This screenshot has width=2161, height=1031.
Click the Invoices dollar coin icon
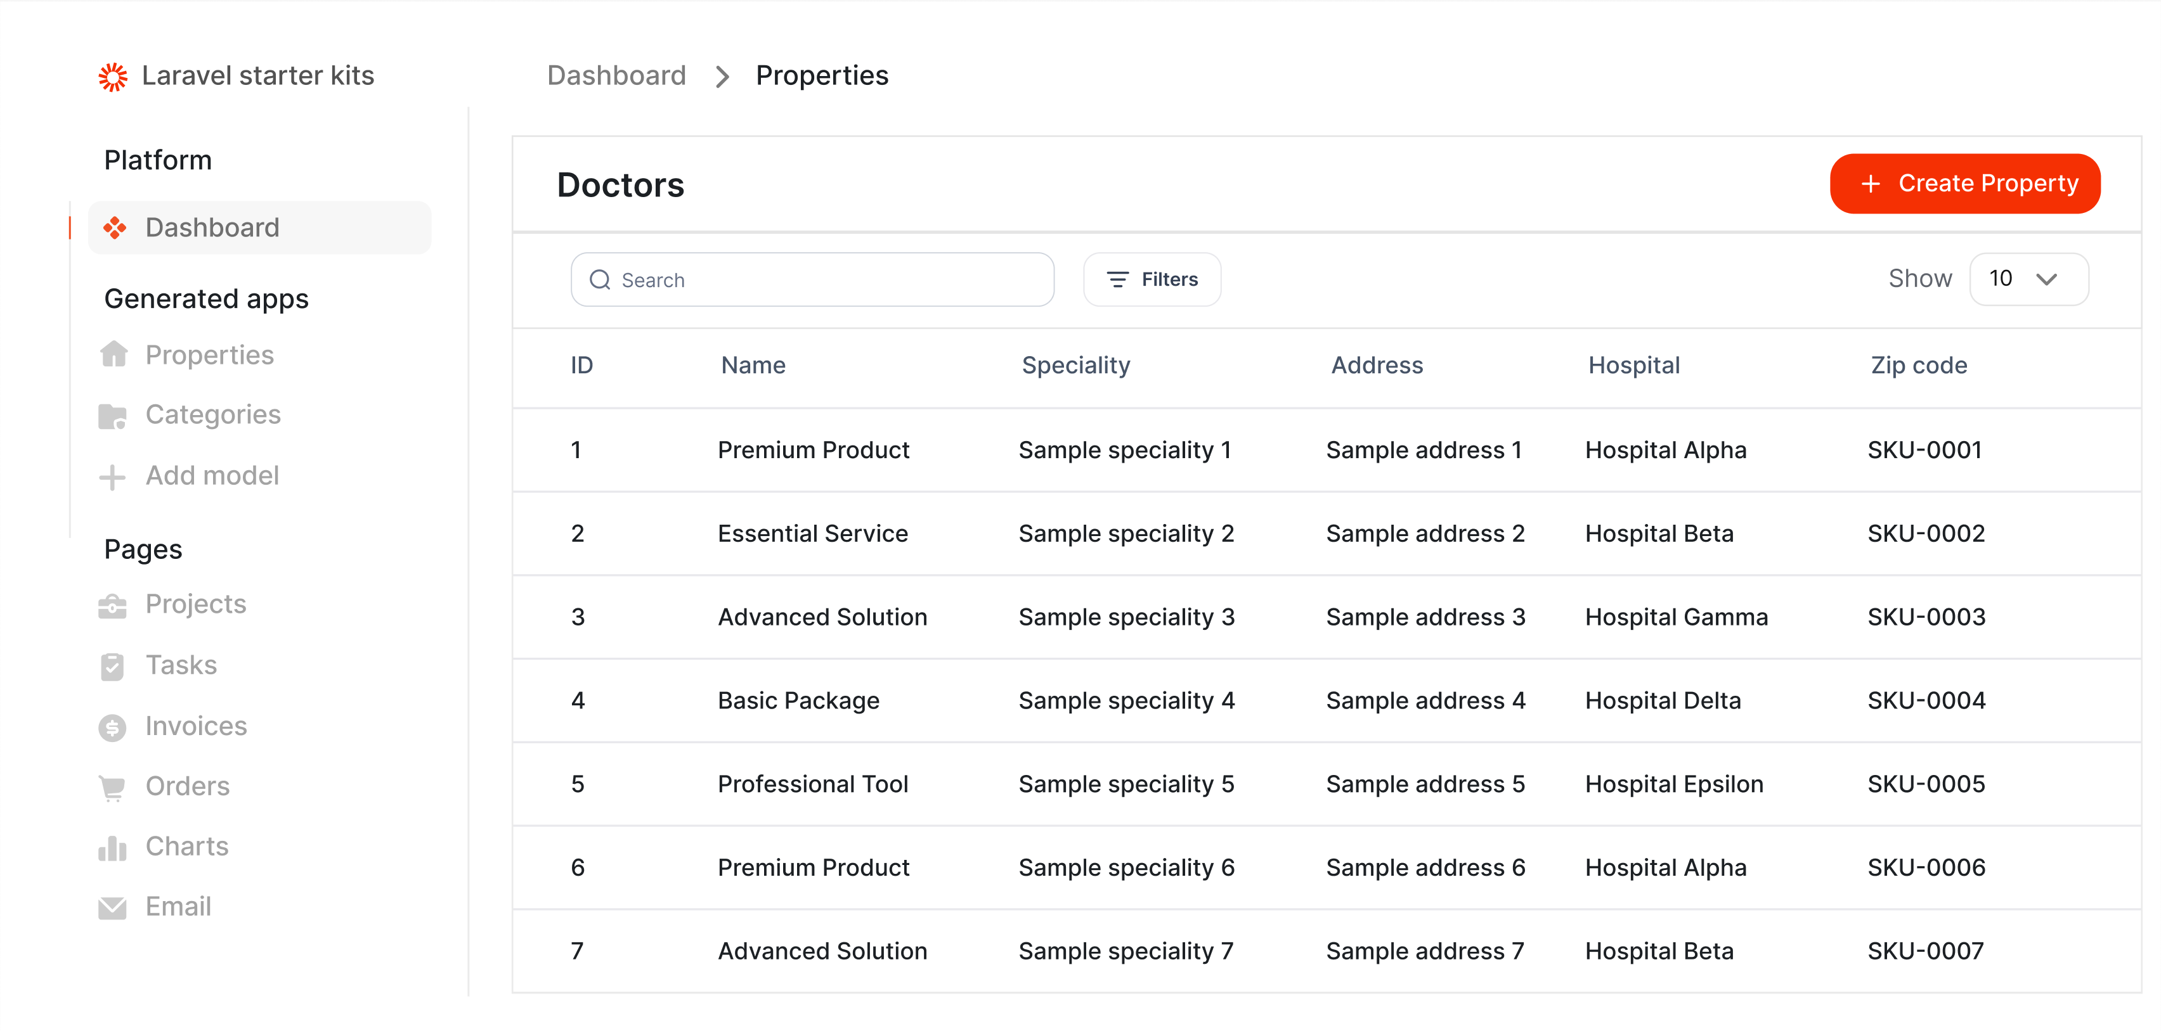pos(112,726)
